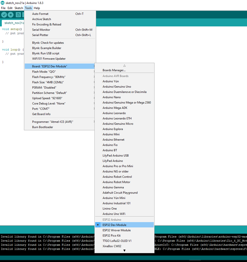Click Burn Bootloader
Screen dimensions: 247x262
coord(60,127)
